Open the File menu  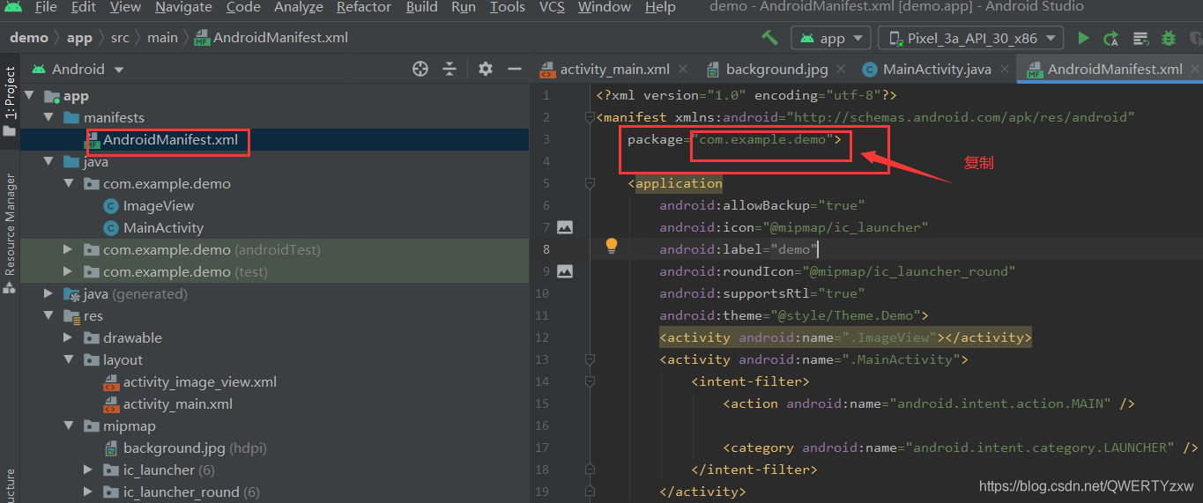coord(46,7)
